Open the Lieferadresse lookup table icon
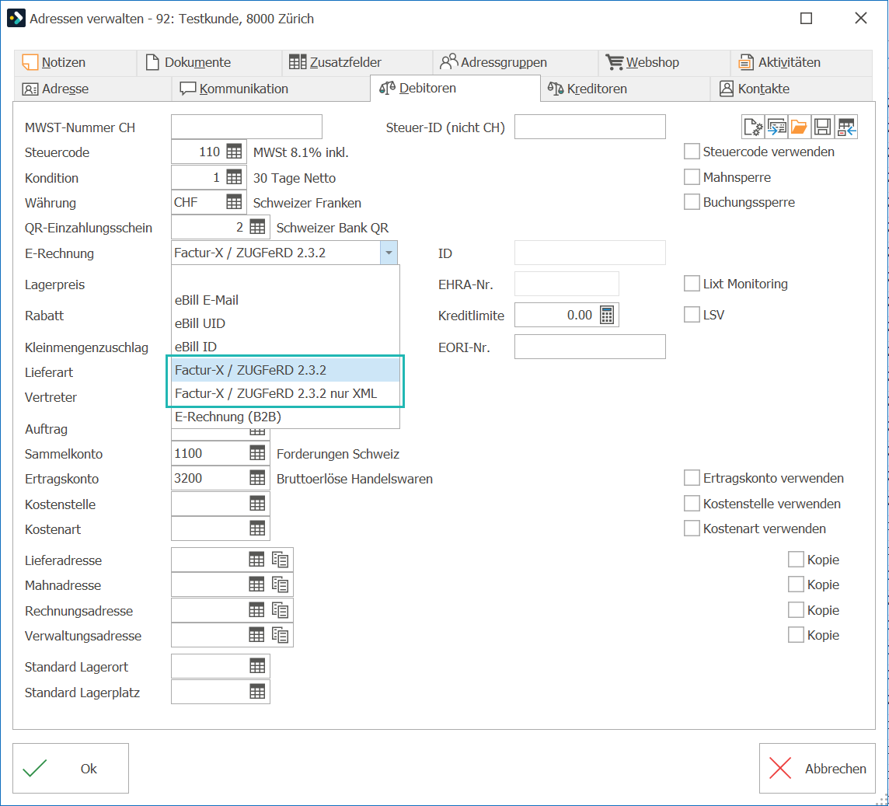Viewport: 889px width, 806px height. (x=257, y=560)
